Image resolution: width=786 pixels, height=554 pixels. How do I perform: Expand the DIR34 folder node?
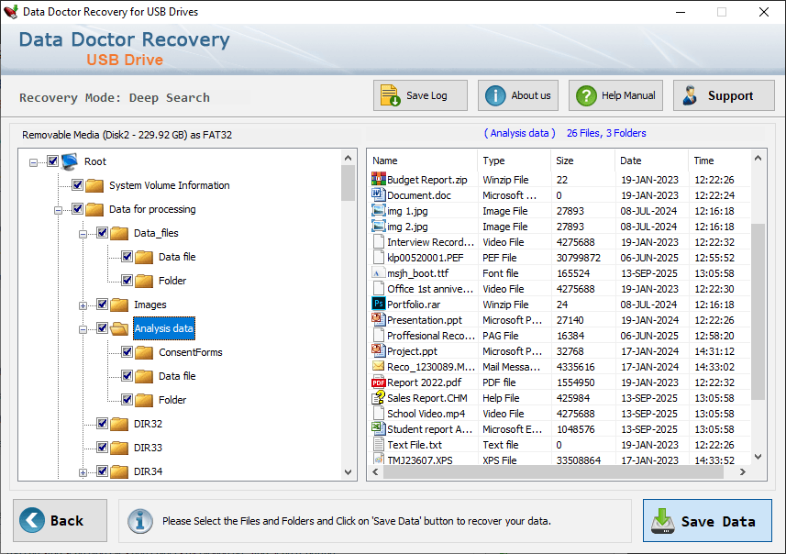83,472
